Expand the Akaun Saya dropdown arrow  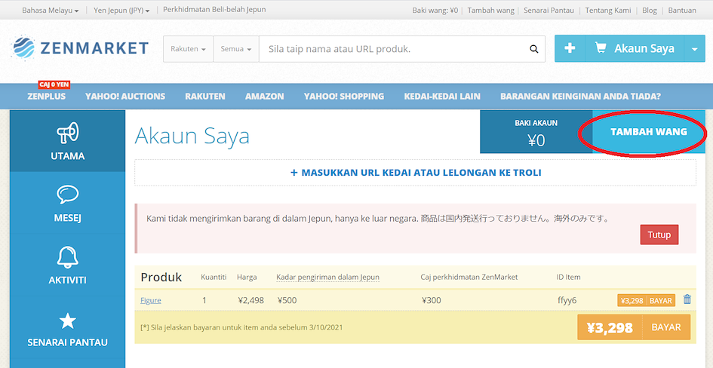point(694,48)
